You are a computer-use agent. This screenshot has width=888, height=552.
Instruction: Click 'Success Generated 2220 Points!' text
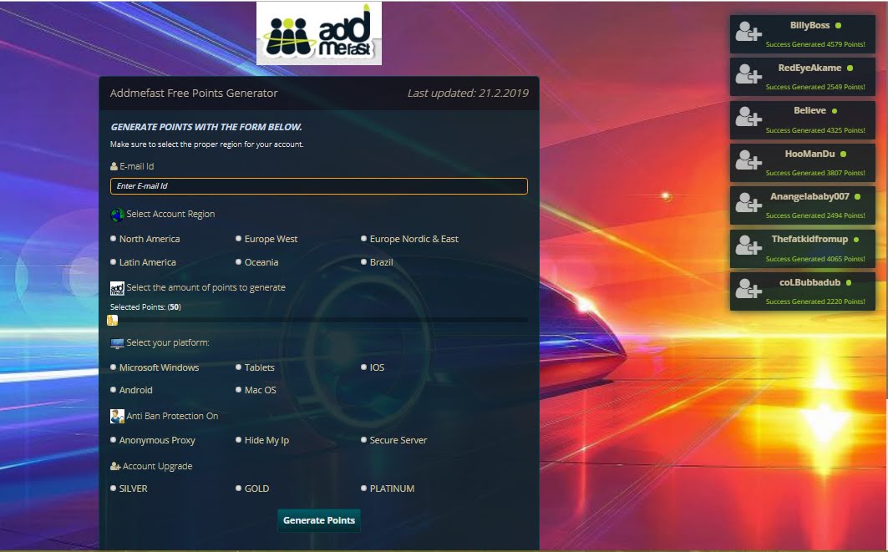815,301
